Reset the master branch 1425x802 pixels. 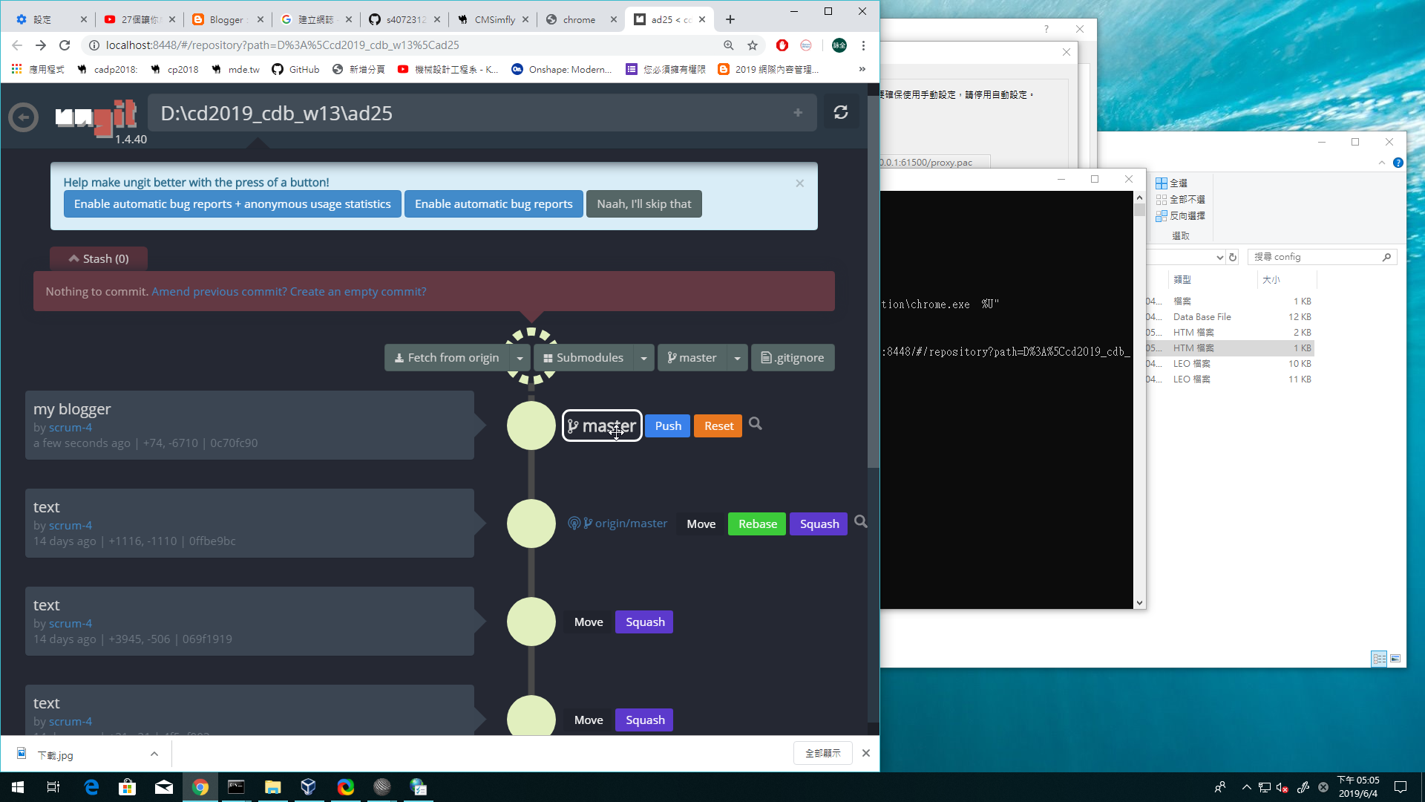coord(718,426)
